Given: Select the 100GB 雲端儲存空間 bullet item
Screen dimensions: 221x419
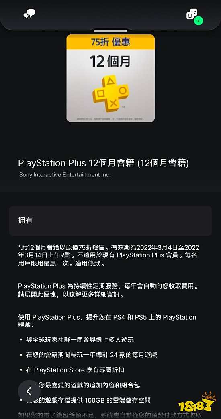Looking at the screenshot, I should [x=88, y=400].
